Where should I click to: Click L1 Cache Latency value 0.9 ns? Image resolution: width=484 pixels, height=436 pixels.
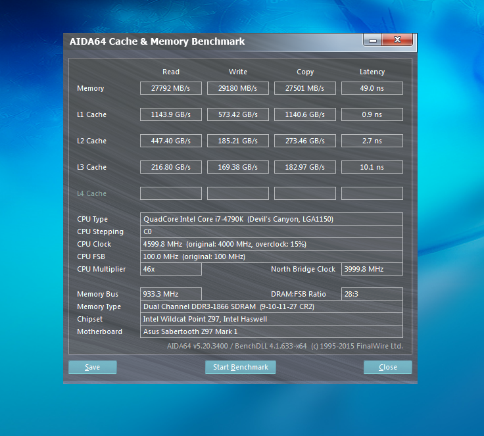click(372, 114)
